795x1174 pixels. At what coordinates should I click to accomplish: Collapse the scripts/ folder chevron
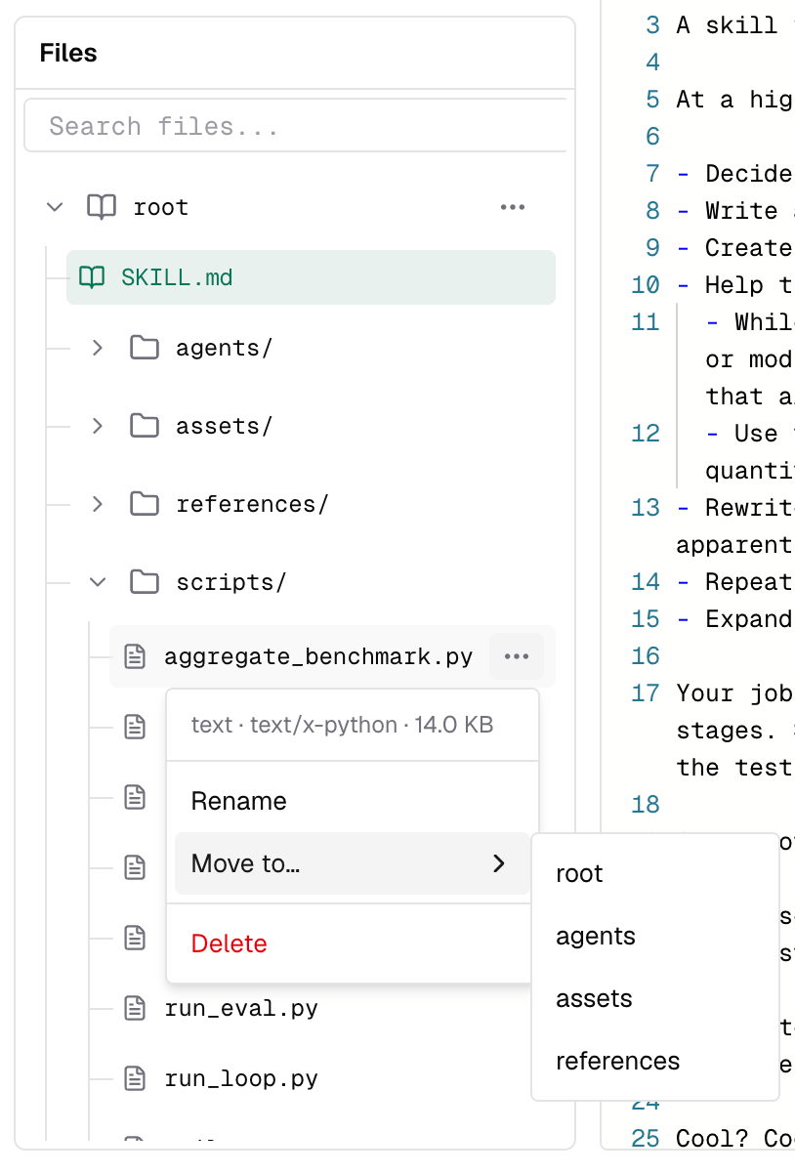(x=97, y=581)
